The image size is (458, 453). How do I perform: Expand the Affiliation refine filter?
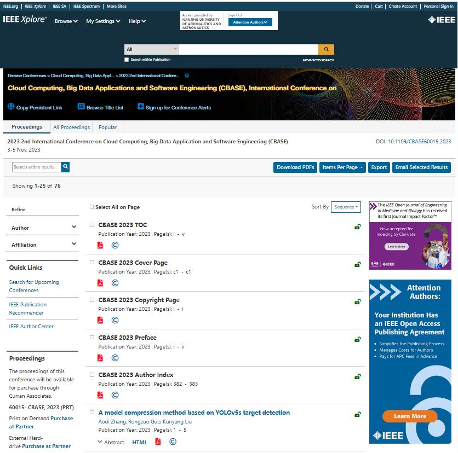pyautogui.click(x=42, y=245)
